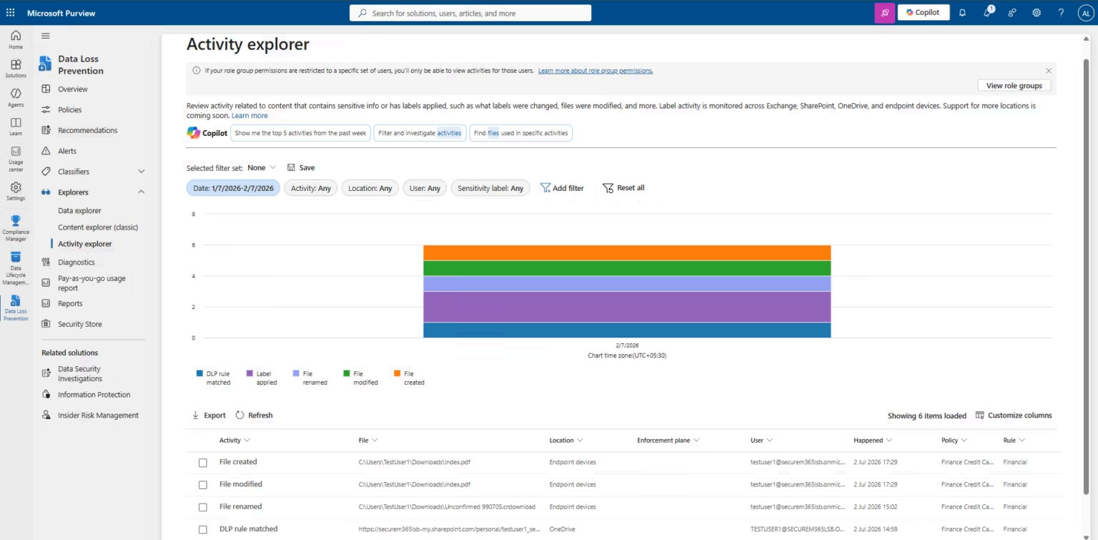Open the app launcher waffle icon

point(10,13)
